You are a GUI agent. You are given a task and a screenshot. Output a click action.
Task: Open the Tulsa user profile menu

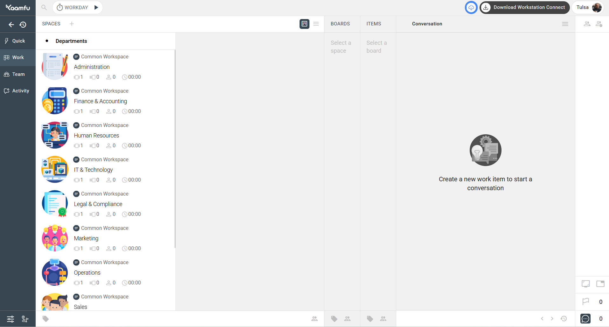pyautogui.click(x=588, y=7)
